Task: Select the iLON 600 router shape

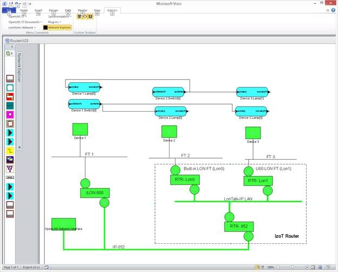Action: [x=95, y=193]
